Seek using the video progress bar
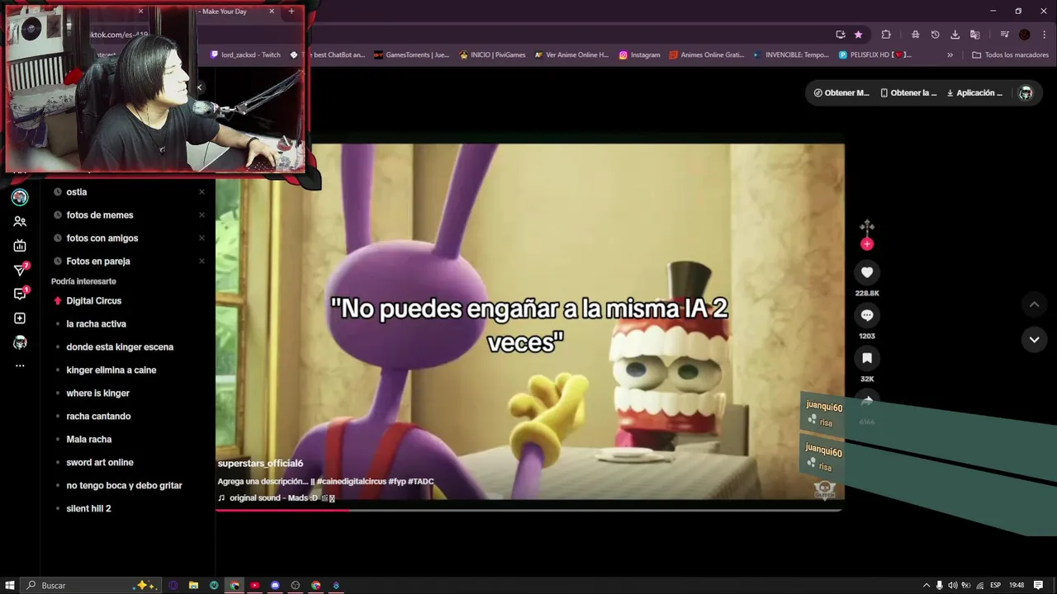The height and width of the screenshot is (594, 1057). 528,511
